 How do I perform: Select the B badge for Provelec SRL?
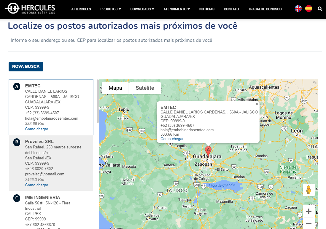pos(17,142)
